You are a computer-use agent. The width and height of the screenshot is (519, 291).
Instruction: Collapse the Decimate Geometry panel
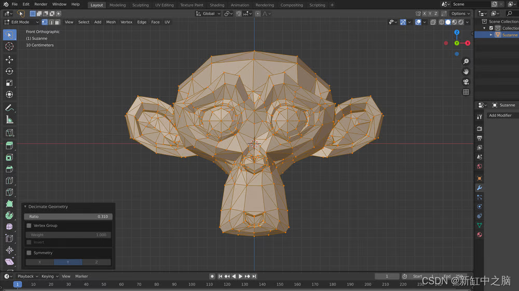pos(25,207)
